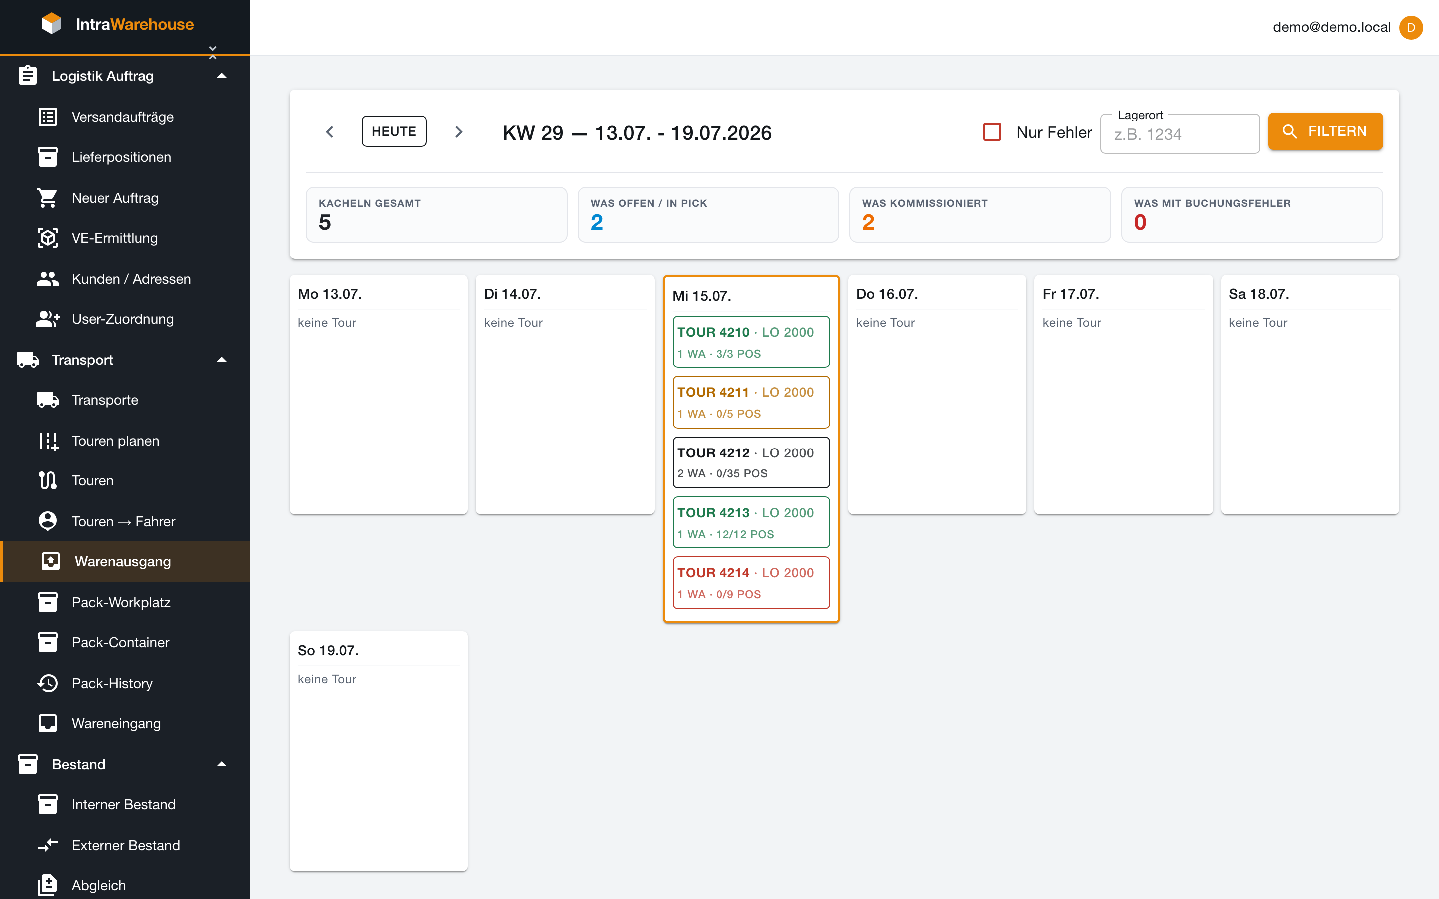Click the Fr 17.07. day header
1439x899 pixels.
pos(1071,294)
